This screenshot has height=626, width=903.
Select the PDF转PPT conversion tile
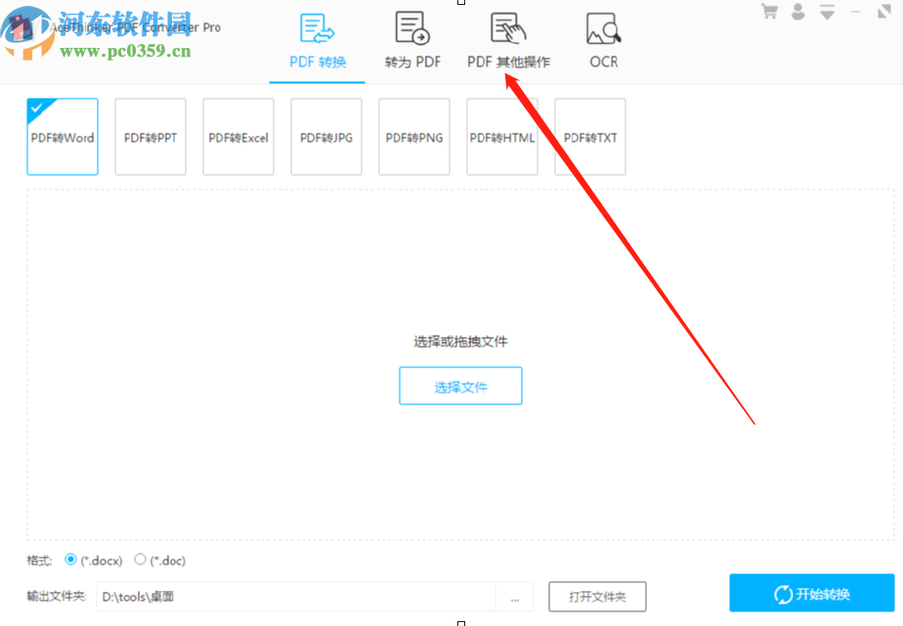(150, 137)
